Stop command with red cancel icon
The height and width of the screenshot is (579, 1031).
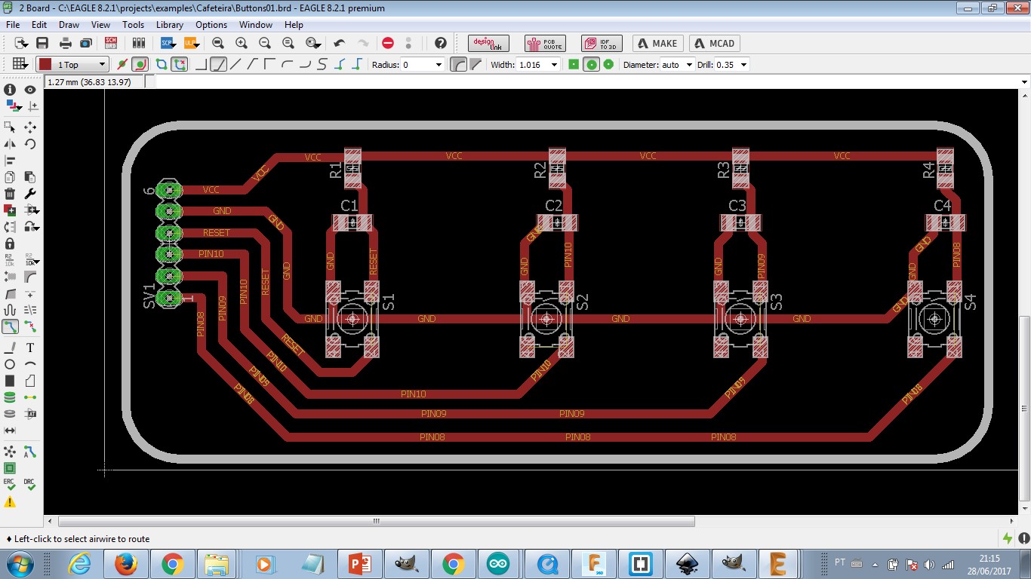[x=388, y=44]
